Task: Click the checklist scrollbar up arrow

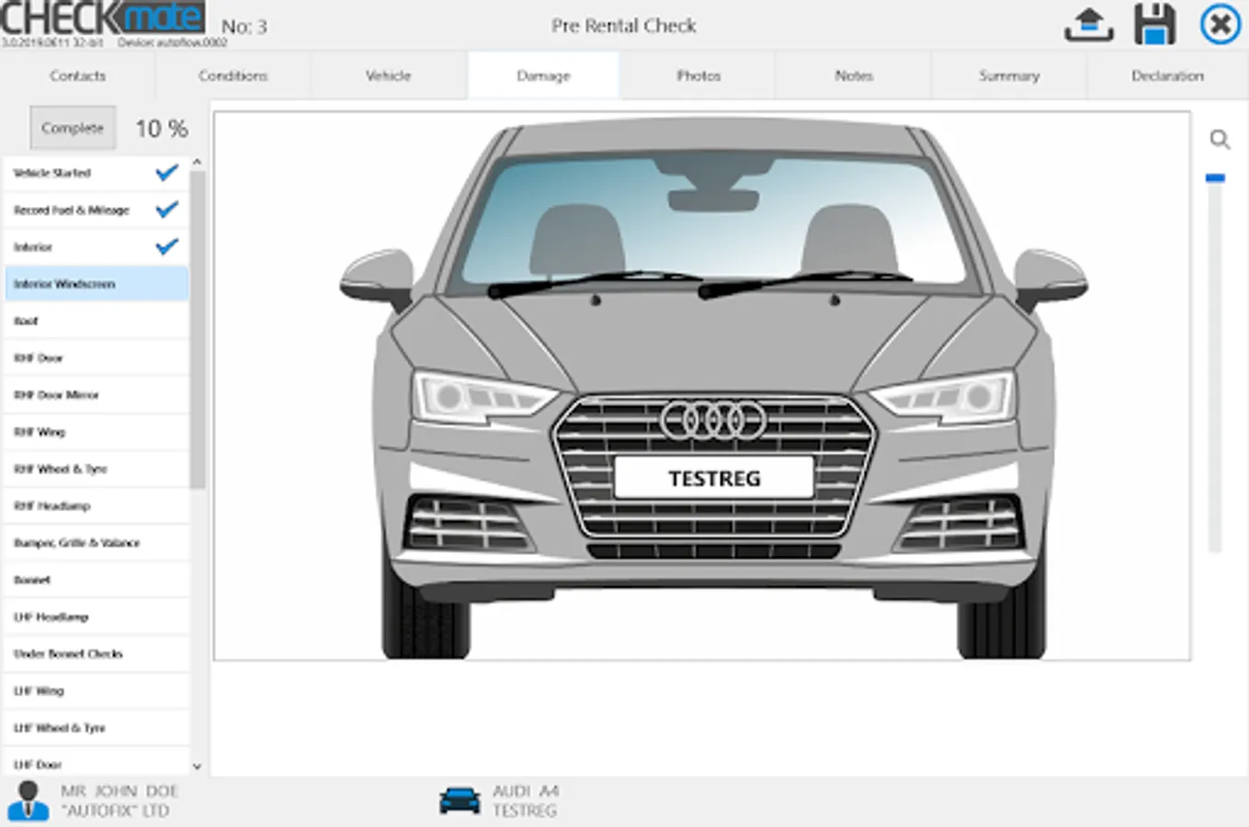Action: [197, 163]
